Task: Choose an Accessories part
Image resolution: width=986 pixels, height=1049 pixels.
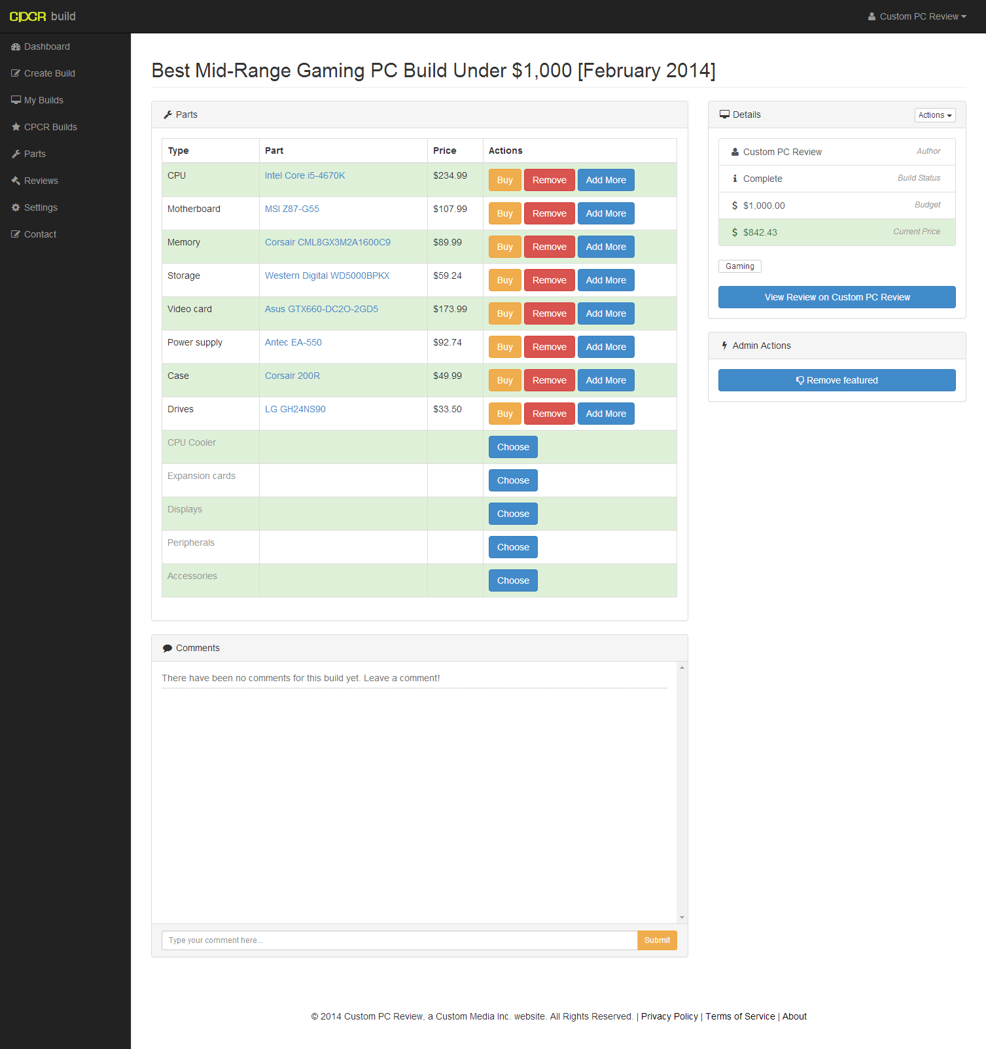Action: coord(513,580)
